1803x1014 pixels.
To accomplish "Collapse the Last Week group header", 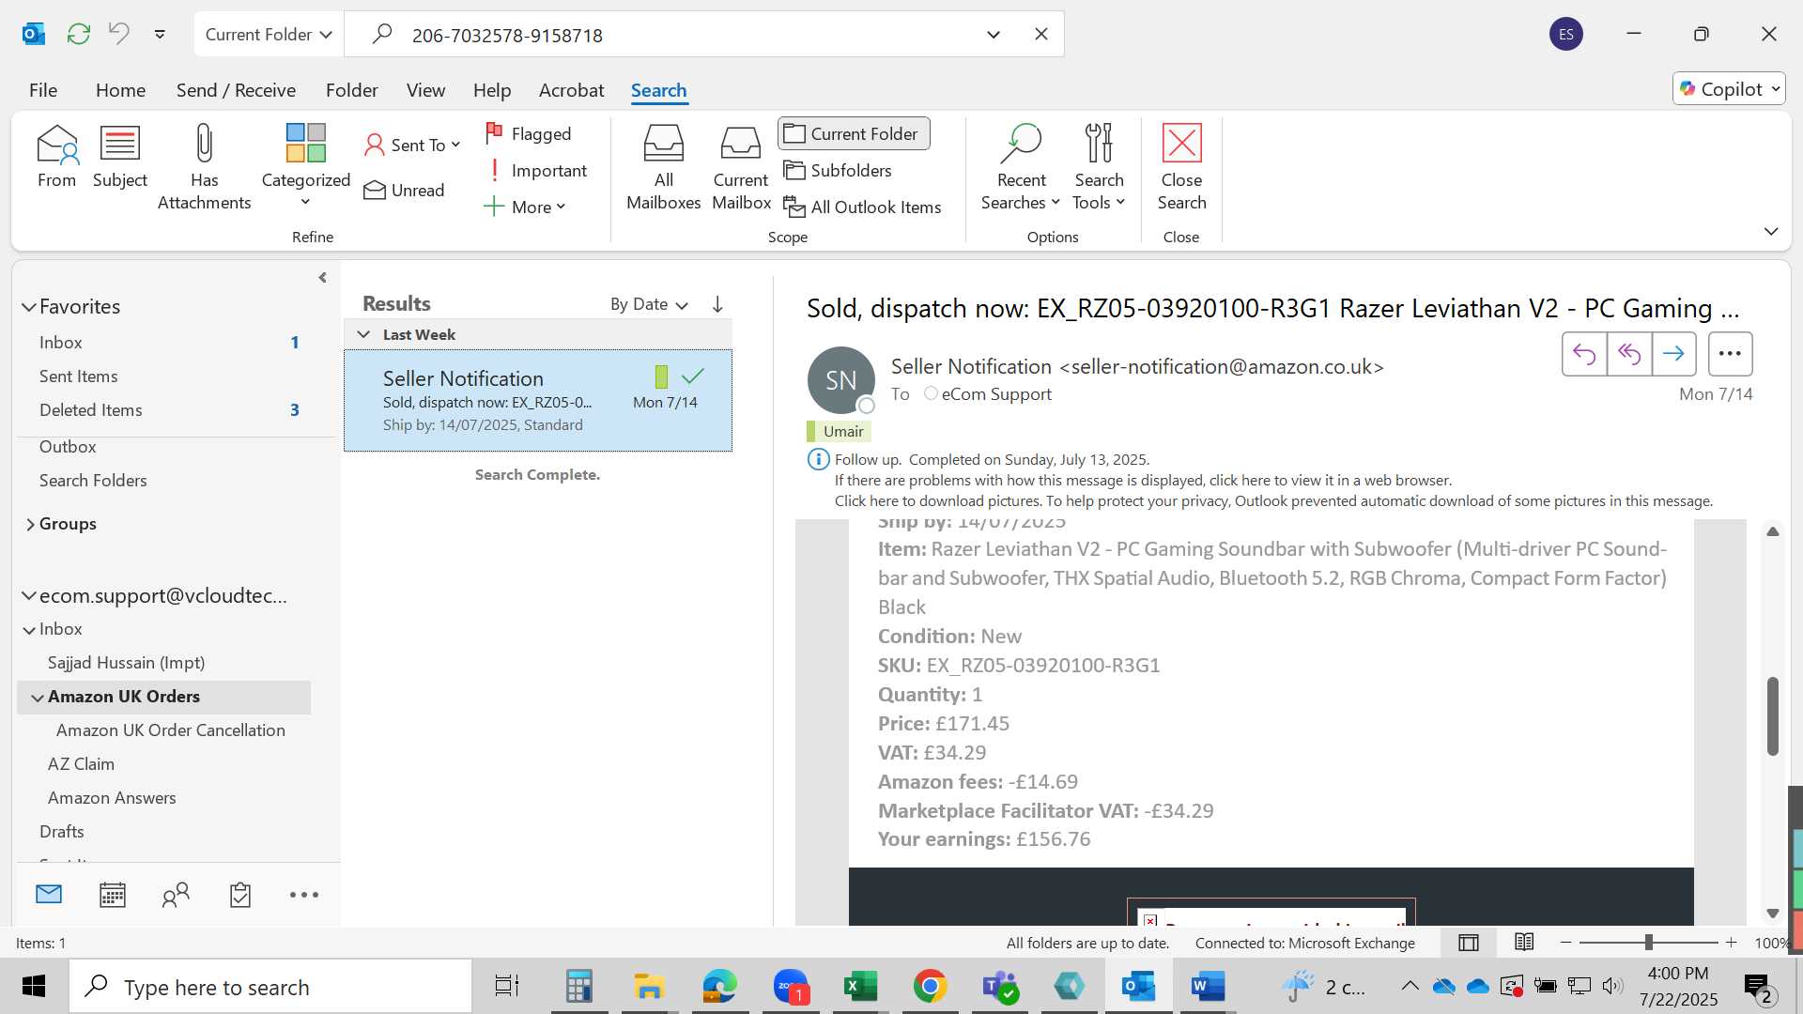I will click(363, 334).
